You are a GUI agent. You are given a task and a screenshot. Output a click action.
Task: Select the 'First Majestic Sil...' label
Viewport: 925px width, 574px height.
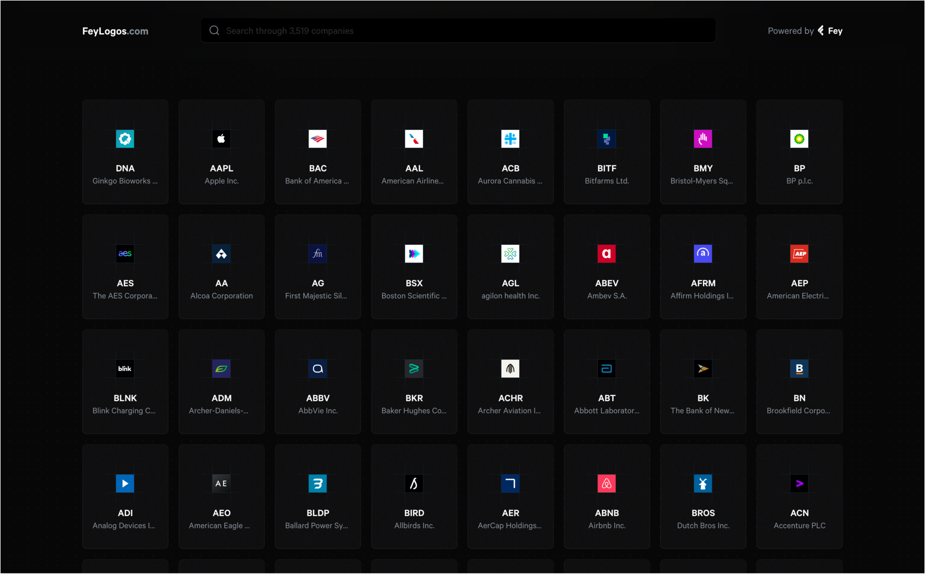pos(316,296)
